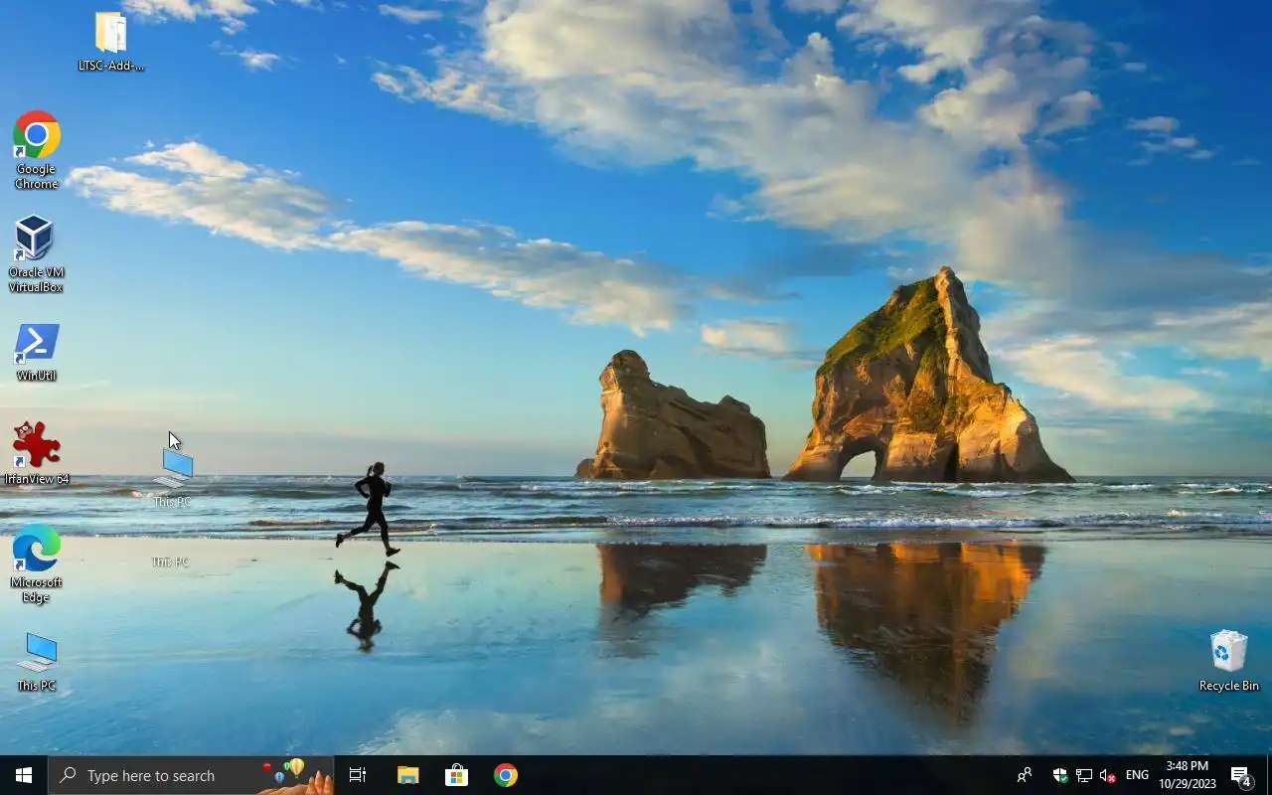1272x795 pixels.
Task: Open the Action Center notifications icon
Action: pyautogui.click(x=1241, y=775)
